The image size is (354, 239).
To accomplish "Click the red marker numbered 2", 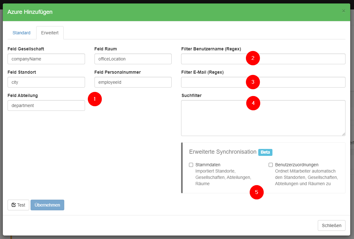I will pos(253,58).
